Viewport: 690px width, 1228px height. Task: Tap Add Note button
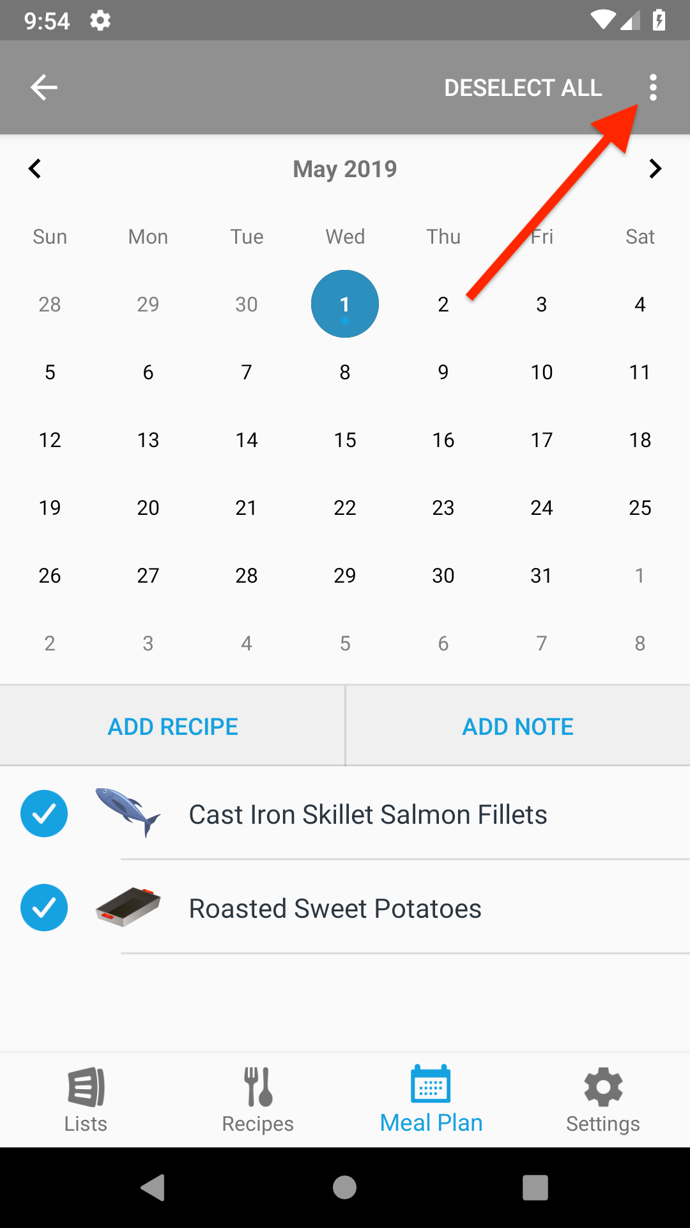(x=517, y=727)
